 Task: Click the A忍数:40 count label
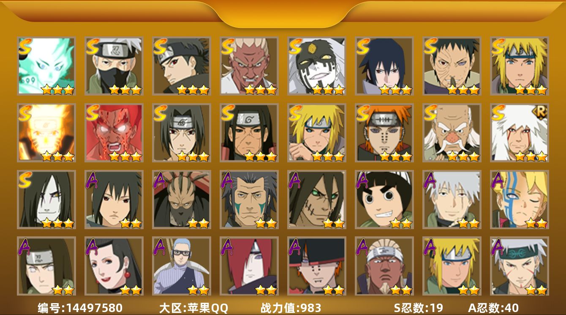(x=493, y=308)
